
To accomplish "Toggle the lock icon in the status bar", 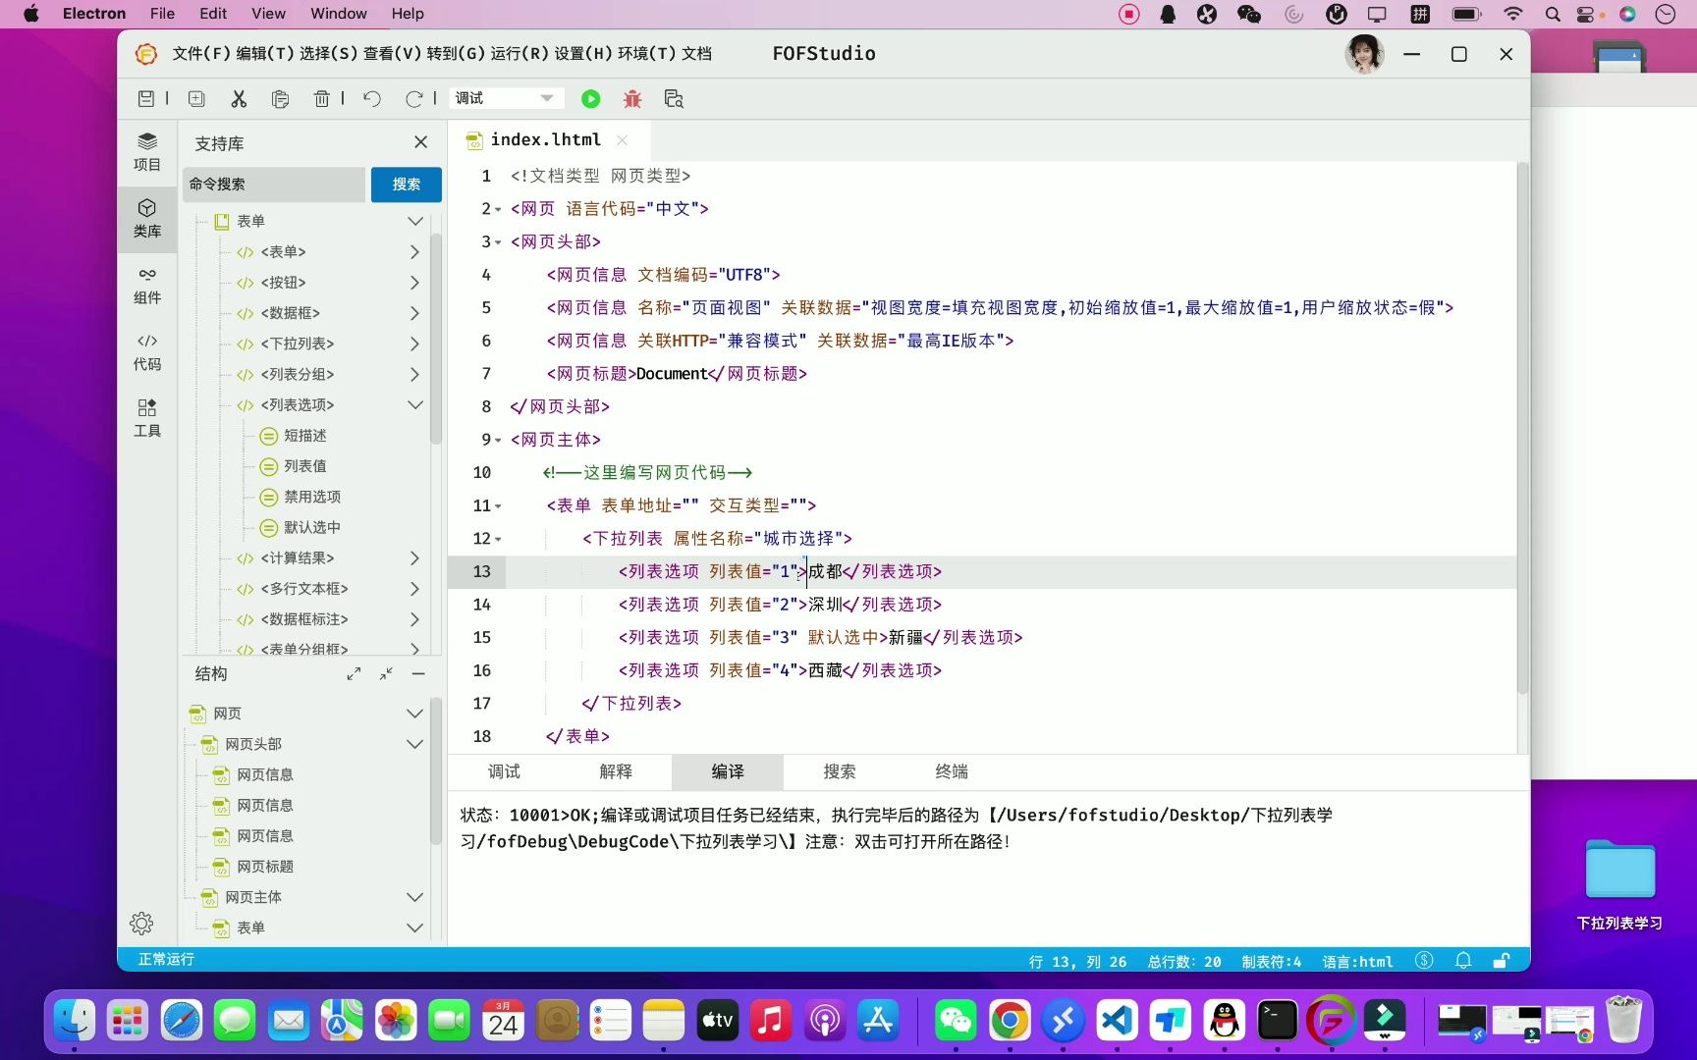I will point(1502,960).
